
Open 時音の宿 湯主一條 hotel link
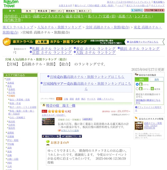(61, 105)
